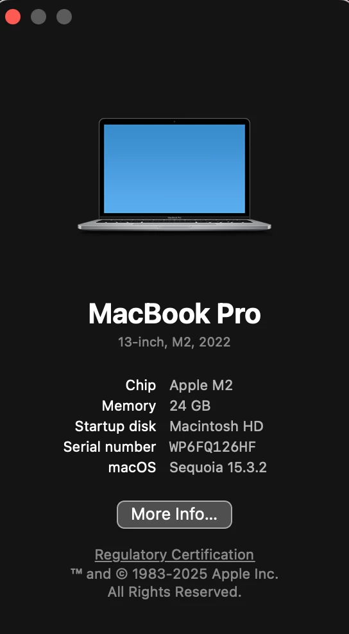349x634 pixels.
Task: Close the About This Mac window
Action: 13,17
